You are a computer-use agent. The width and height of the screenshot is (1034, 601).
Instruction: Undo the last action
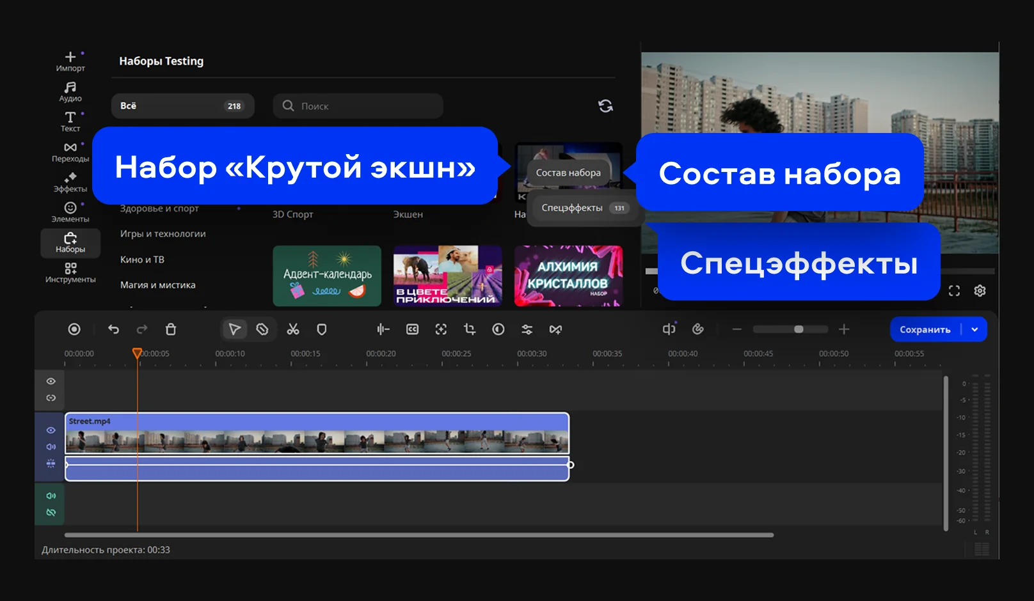[113, 329]
